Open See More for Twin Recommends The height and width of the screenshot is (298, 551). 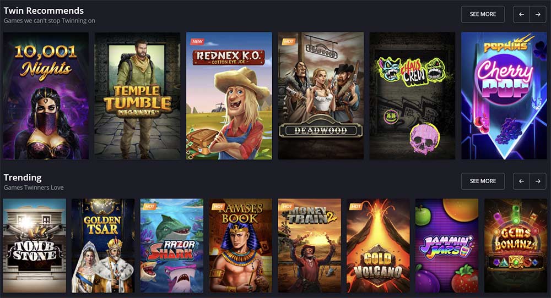pos(483,14)
